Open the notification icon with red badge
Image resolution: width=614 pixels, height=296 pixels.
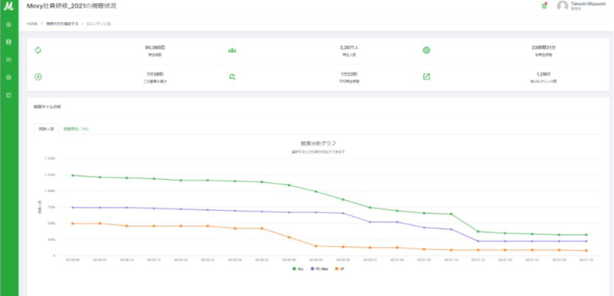coord(544,6)
